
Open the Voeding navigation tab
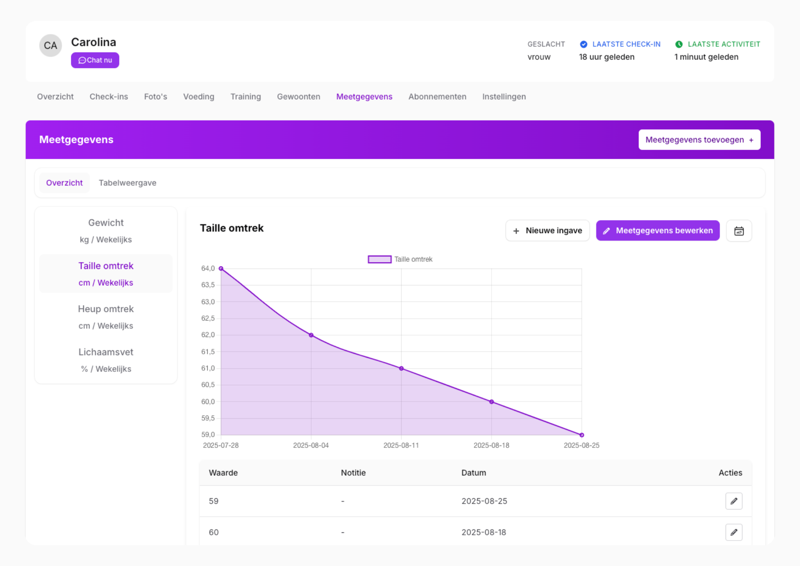pyautogui.click(x=198, y=97)
